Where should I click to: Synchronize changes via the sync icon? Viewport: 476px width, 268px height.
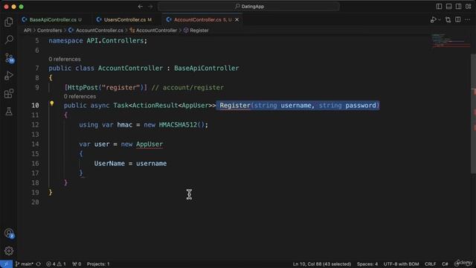(x=38, y=264)
